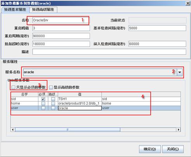This screenshot has height=157, width=191.
Task: Enable 只显示必须的参数 checkbox
Action: [x=13, y=88]
